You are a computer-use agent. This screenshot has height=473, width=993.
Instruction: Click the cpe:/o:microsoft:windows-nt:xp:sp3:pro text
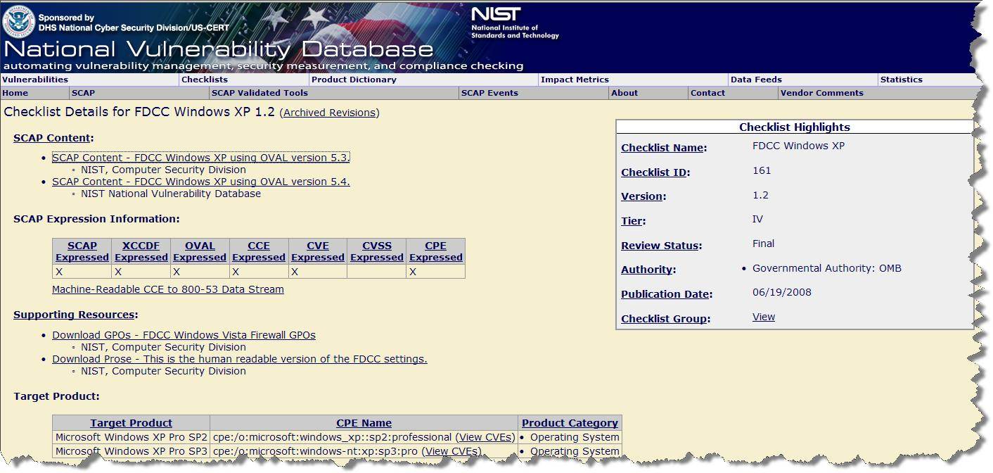click(x=316, y=451)
